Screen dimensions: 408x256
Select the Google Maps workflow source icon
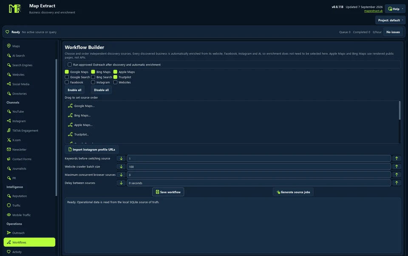point(70,106)
